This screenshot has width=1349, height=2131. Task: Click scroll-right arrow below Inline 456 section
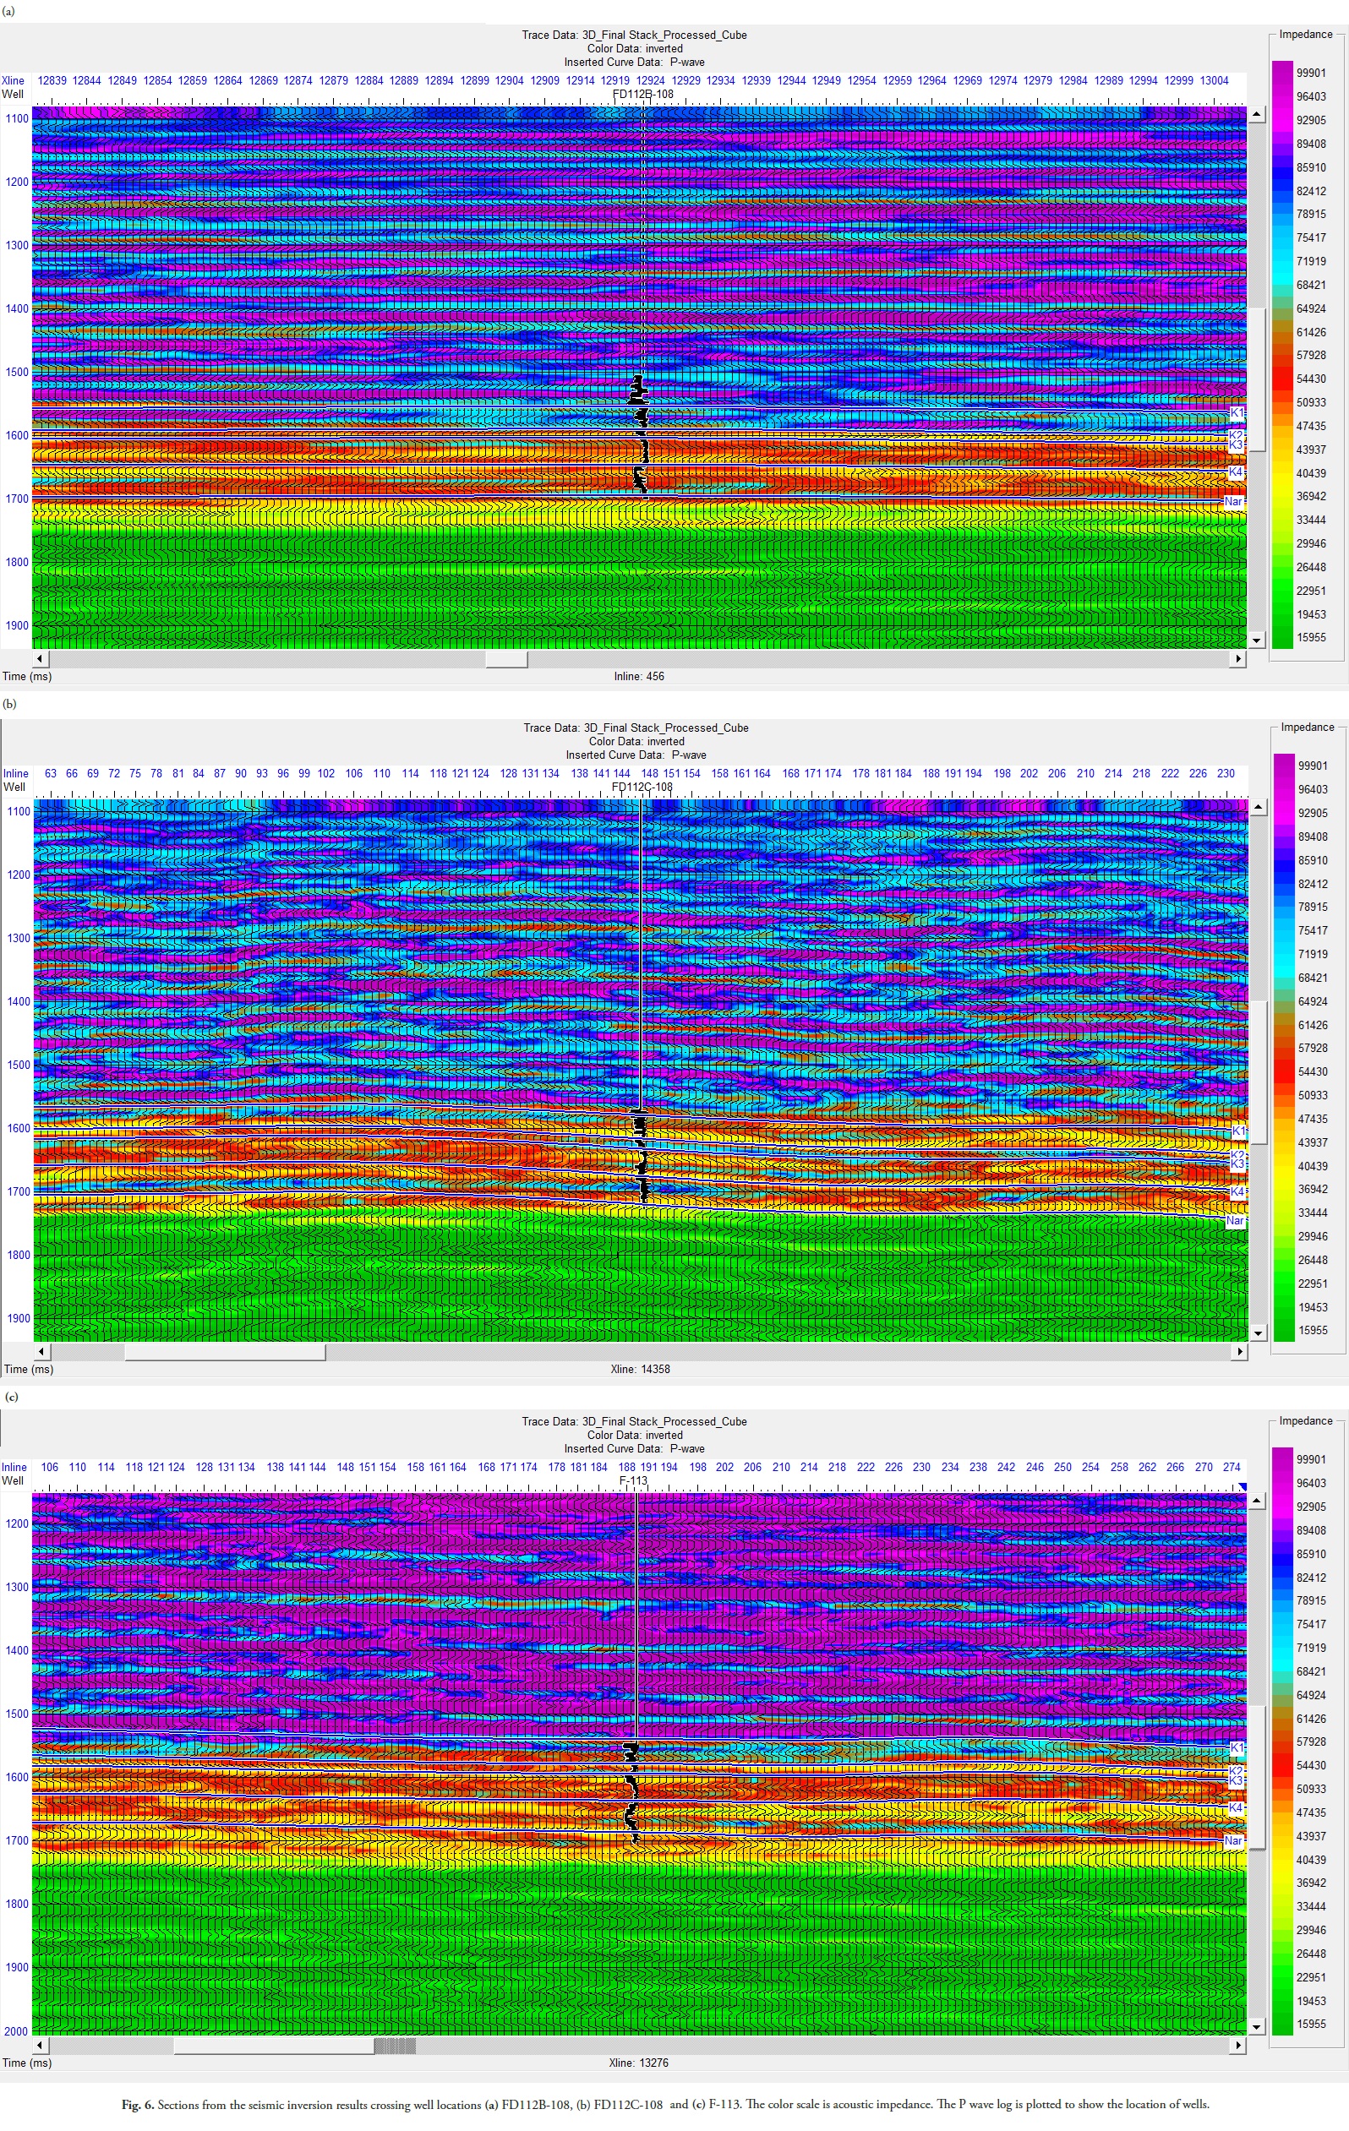[x=1238, y=659]
